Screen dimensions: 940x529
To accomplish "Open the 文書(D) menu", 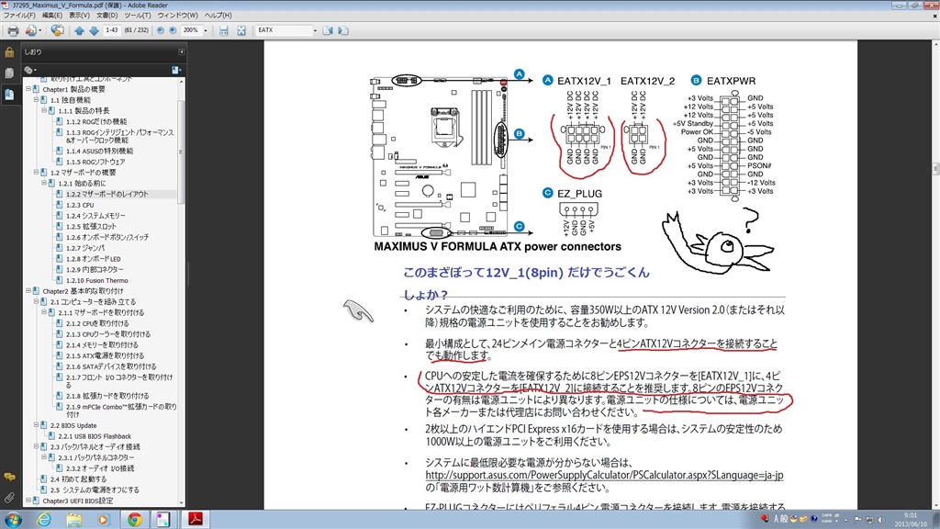I will point(106,15).
